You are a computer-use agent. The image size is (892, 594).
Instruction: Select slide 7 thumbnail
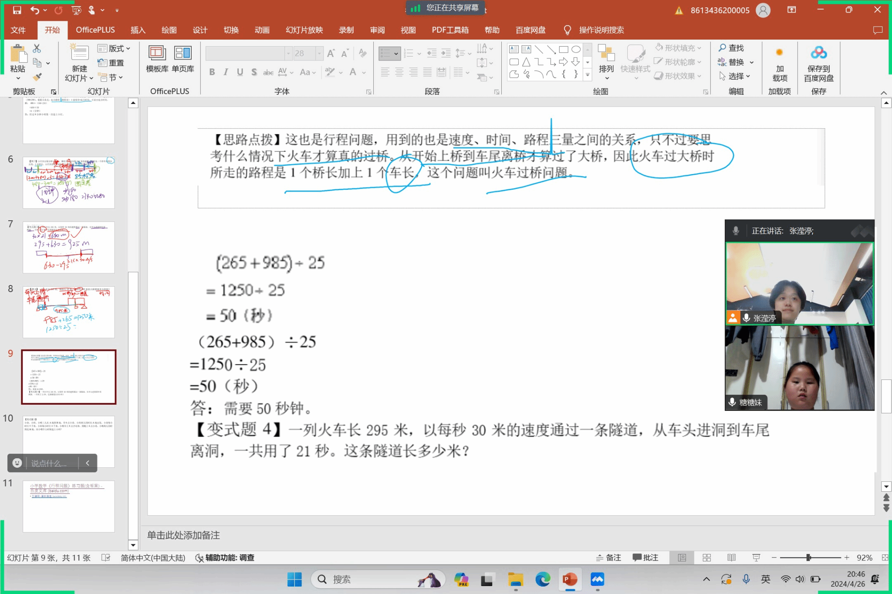pos(68,247)
